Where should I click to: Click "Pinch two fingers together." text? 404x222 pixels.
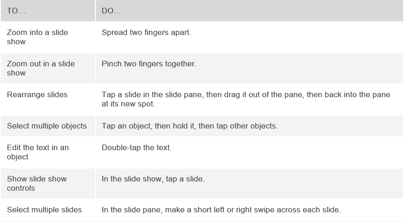149,64
